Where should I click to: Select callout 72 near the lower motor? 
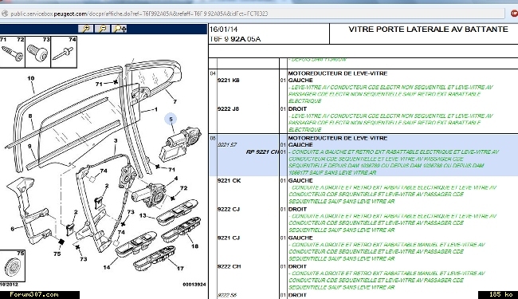[x=183, y=188]
